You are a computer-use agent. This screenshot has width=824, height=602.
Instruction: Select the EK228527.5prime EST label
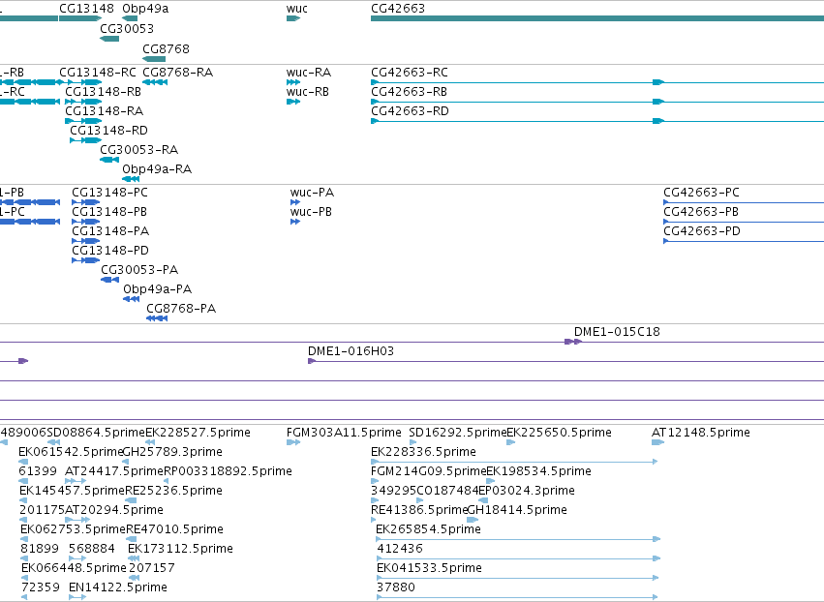[x=198, y=433]
